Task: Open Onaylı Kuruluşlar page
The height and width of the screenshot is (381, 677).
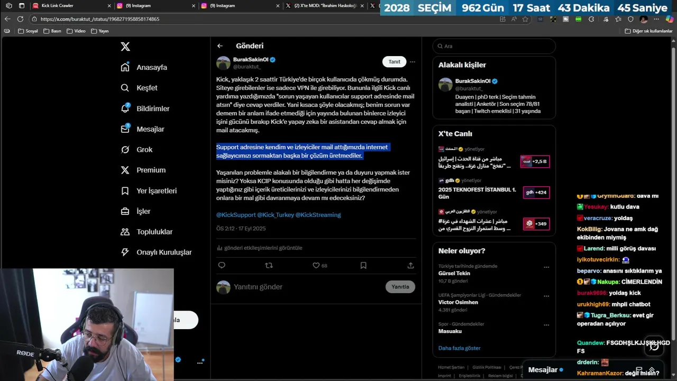Action: [x=156, y=252]
